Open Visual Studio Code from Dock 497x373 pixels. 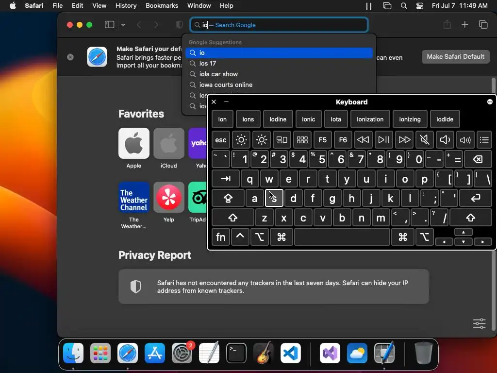pos(290,353)
